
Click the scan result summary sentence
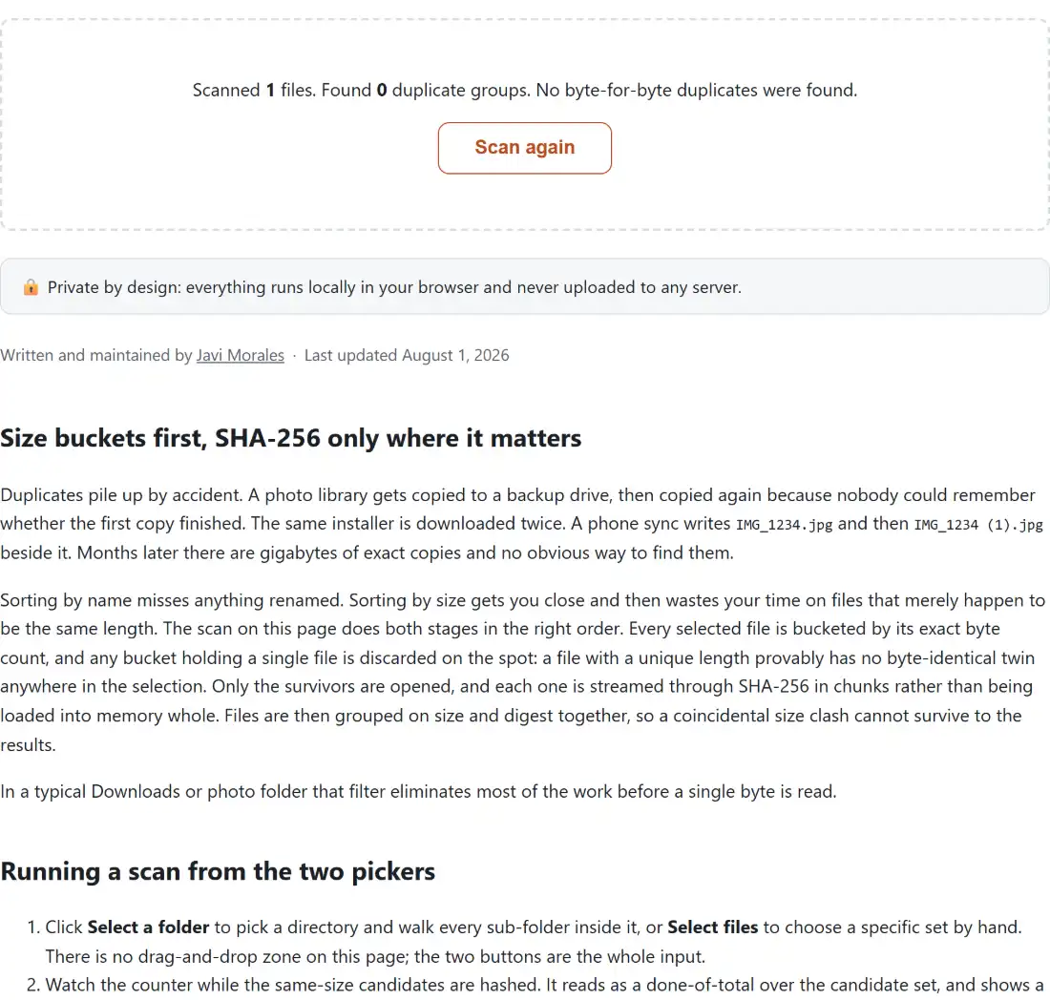pos(524,91)
